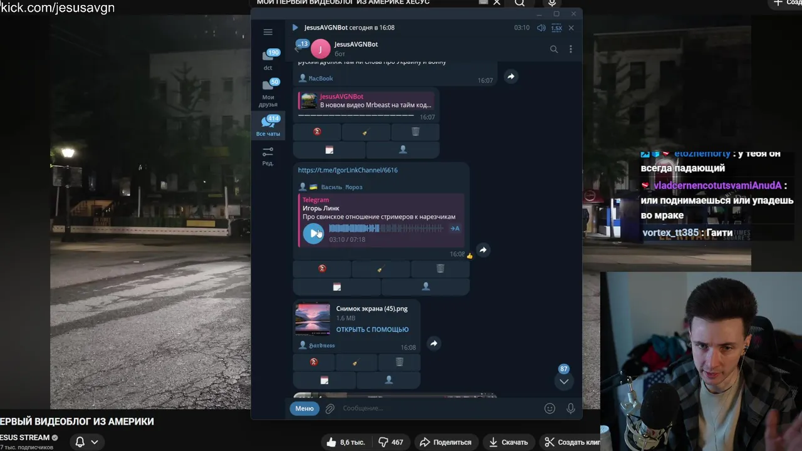
Task: Like the YouTube video (8,6 тыс.)
Action: 346,442
